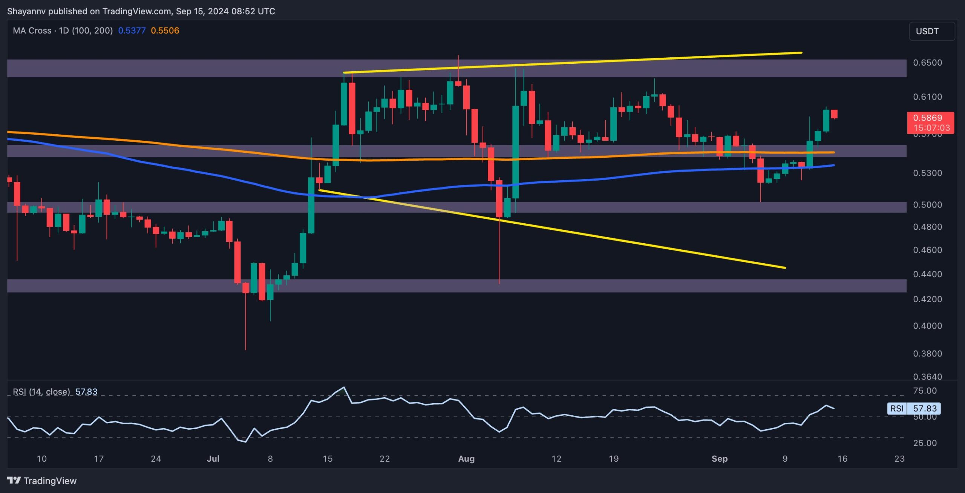This screenshot has height=493, width=965.
Task: Click the 0.4200 price axis label
Action: tap(927, 299)
